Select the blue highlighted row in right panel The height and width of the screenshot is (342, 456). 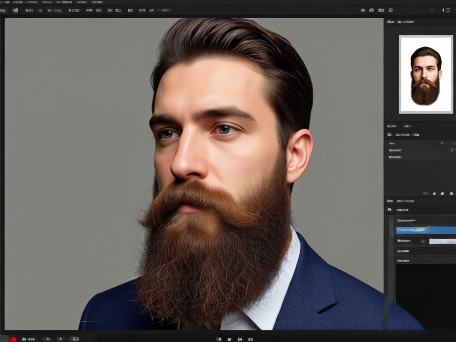pos(426,230)
